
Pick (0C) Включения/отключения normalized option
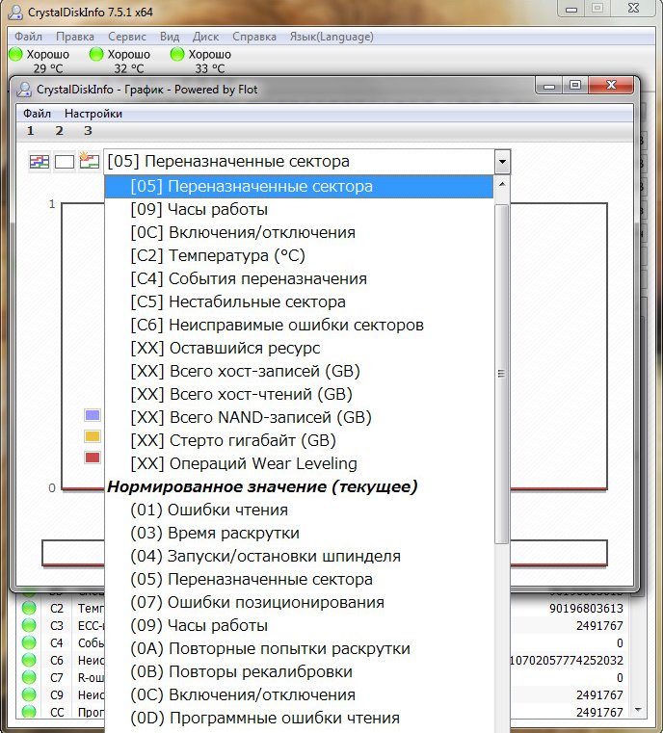[300, 695]
